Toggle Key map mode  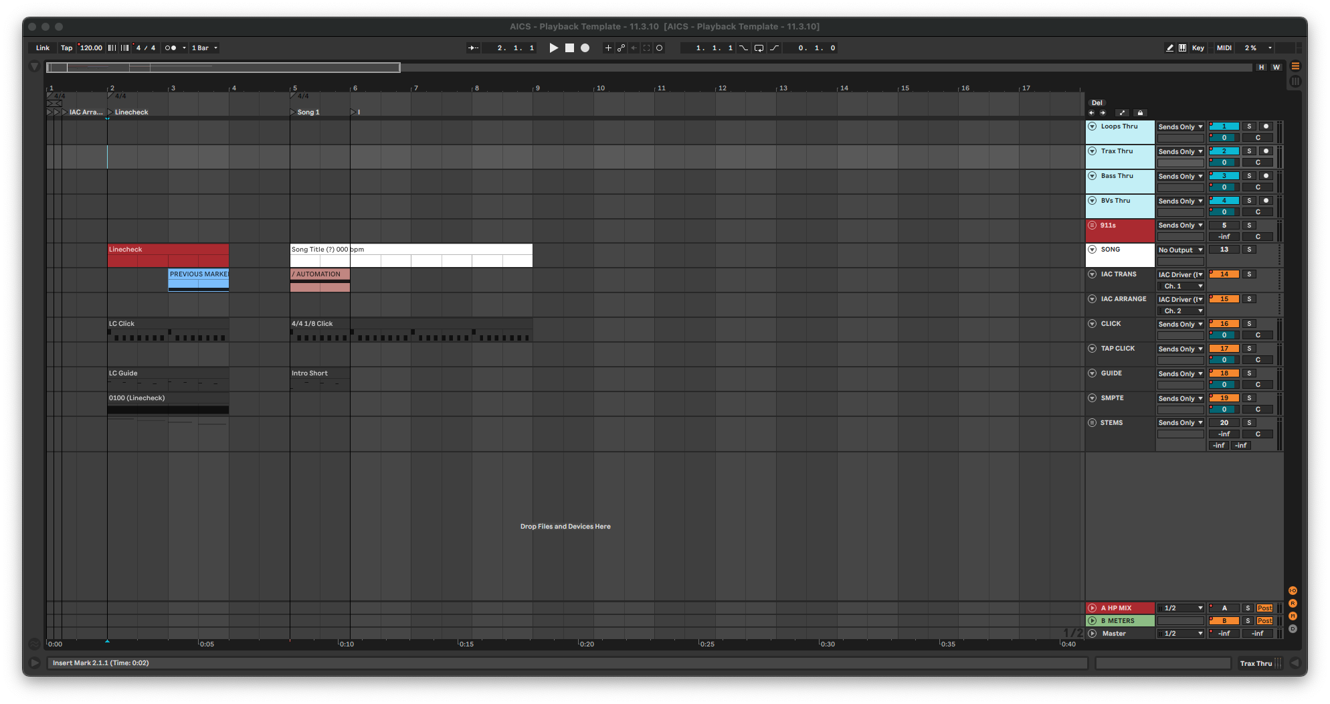pos(1198,48)
